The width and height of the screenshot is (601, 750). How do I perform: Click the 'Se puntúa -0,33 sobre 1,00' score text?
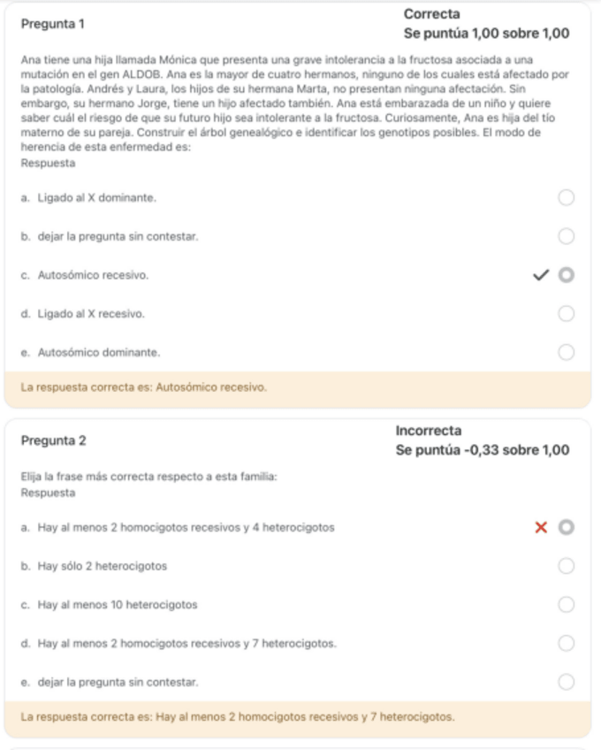[x=483, y=450]
